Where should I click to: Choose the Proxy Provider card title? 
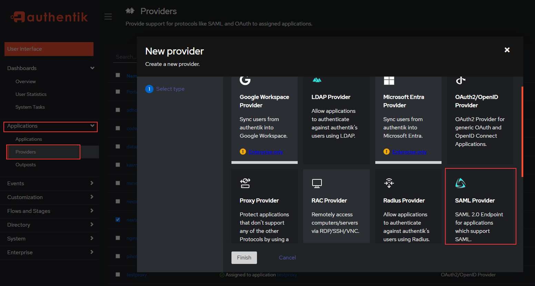click(x=259, y=201)
